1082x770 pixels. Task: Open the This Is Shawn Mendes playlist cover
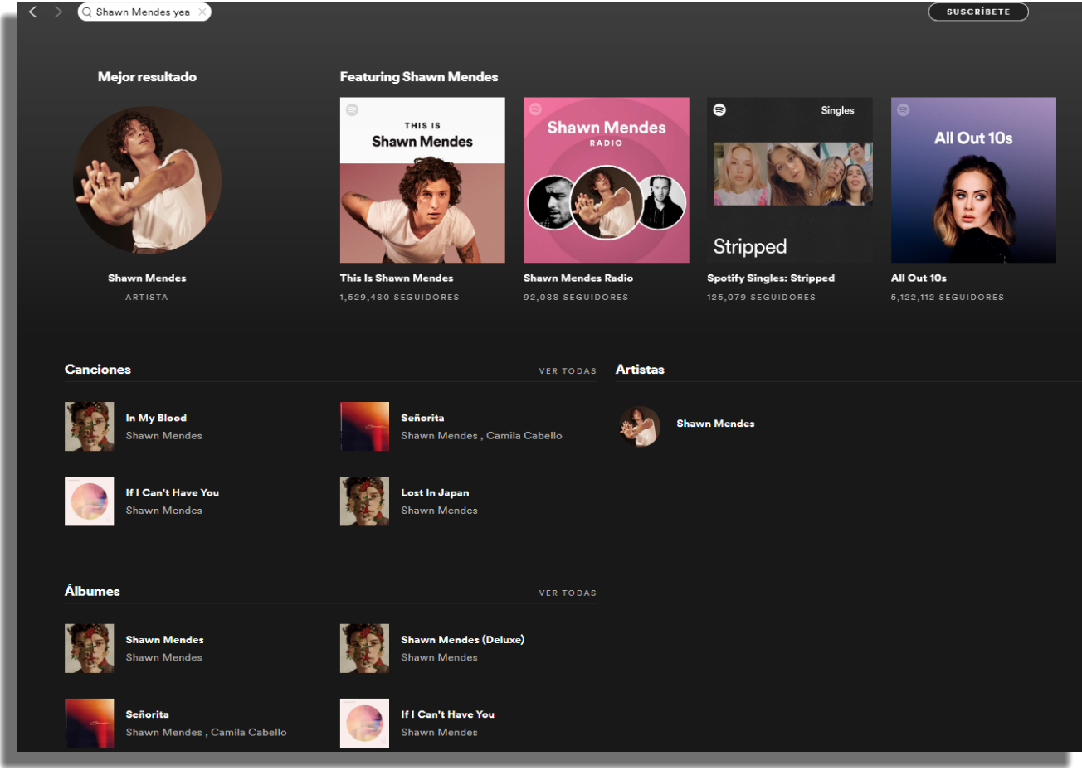[x=422, y=180]
